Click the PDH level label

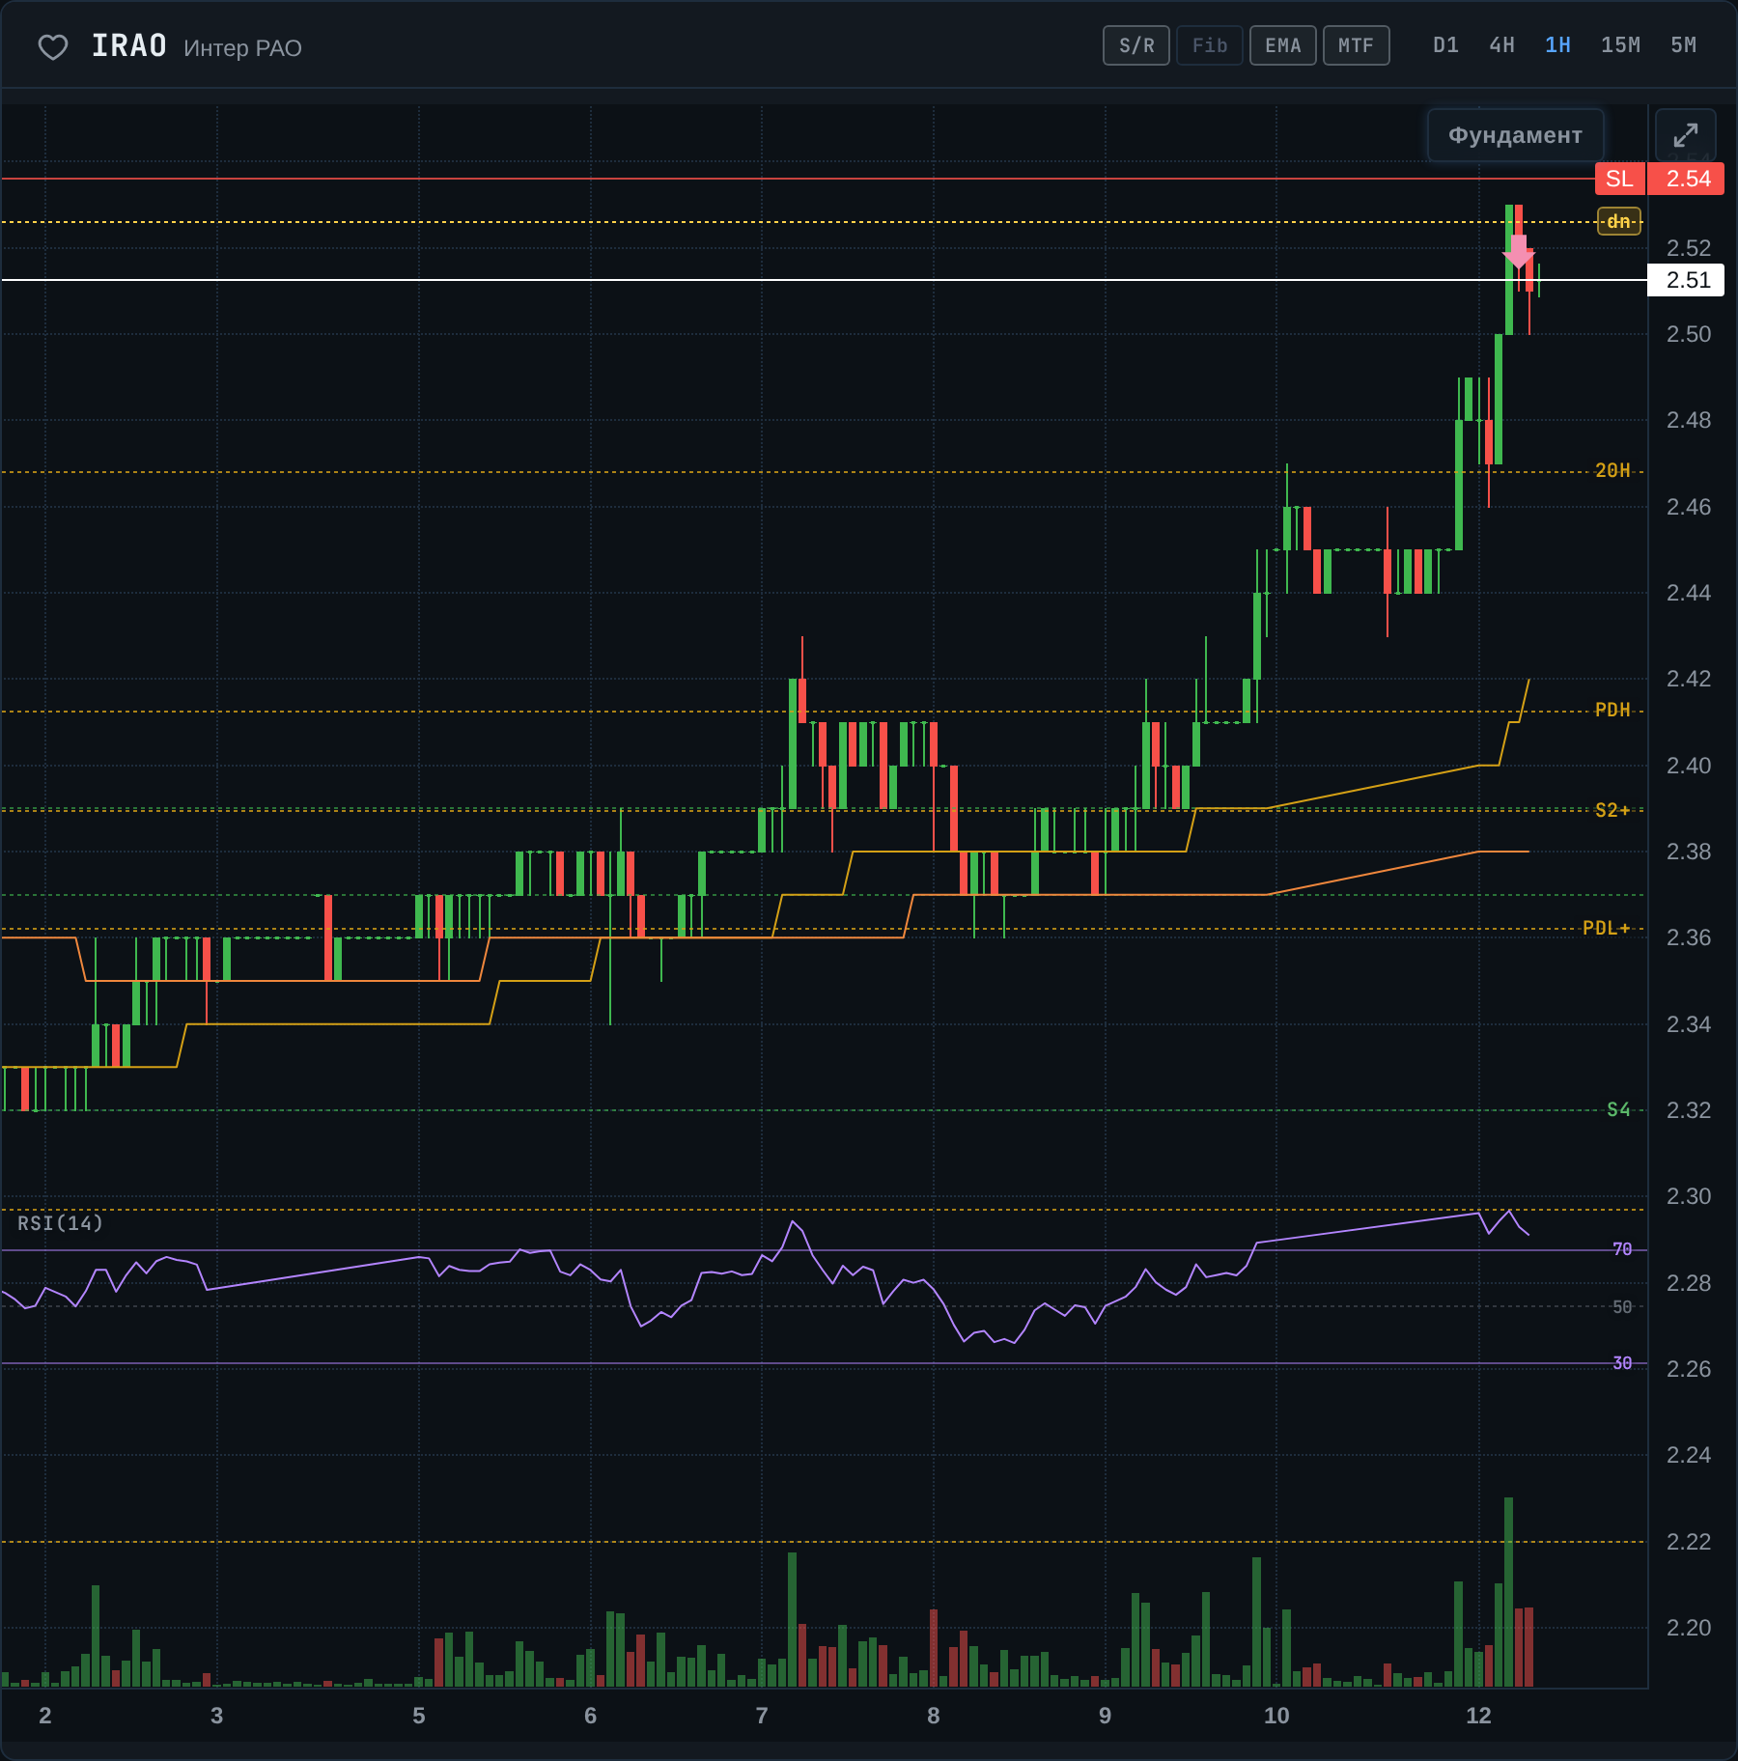(x=1612, y=711)
